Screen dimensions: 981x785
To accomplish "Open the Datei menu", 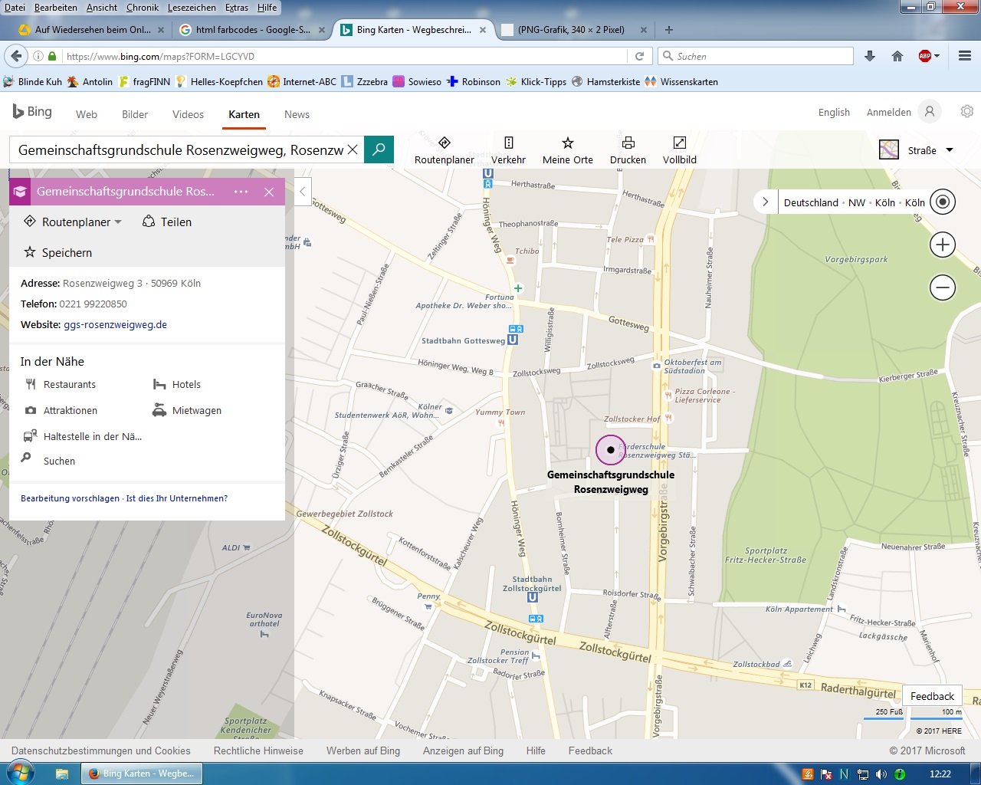I will tap(15, 8).
